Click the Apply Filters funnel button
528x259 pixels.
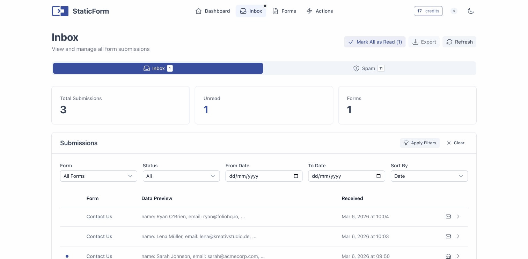[x=420, y=143]
